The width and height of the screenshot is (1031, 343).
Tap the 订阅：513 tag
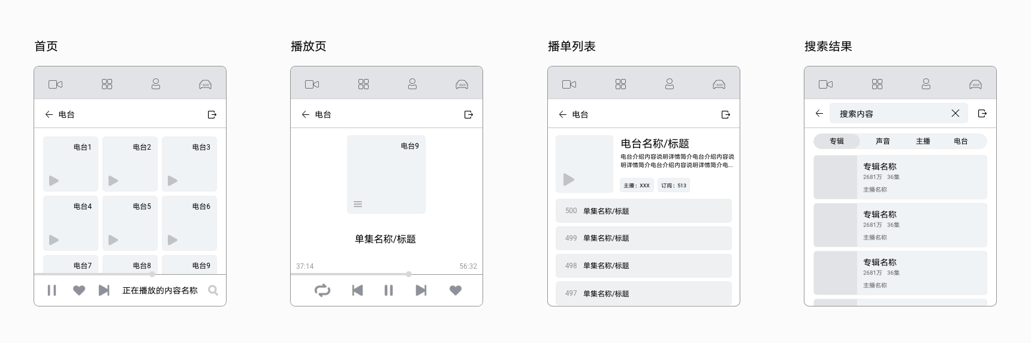click(x=674, y=186)
